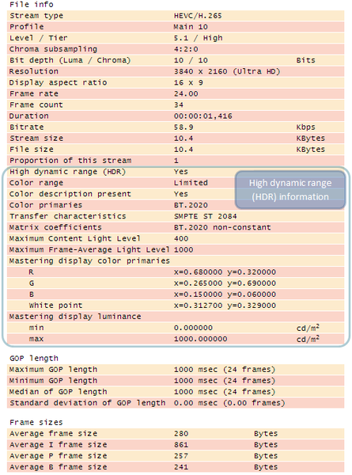Select the File info heading
The width and height of the screenshot is (352, 475).
click(x=32, y=5)
